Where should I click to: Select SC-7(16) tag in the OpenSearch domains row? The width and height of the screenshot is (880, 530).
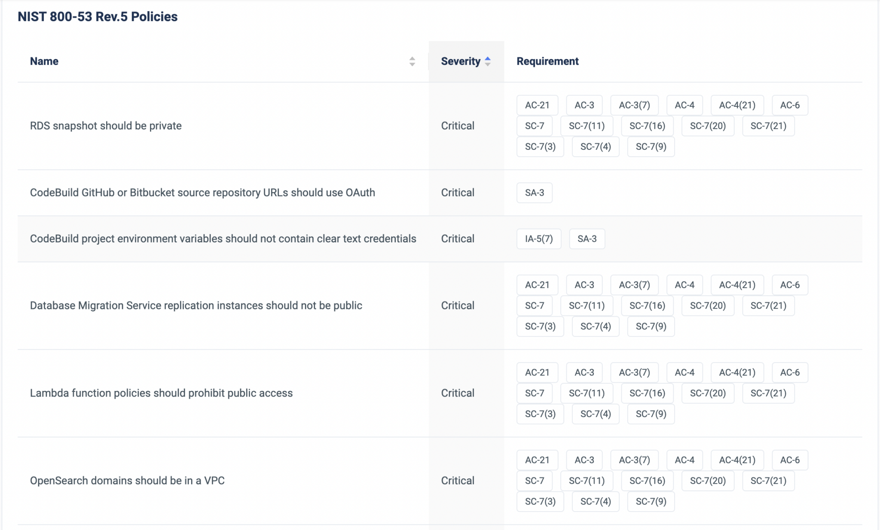[x=647, y=481]
